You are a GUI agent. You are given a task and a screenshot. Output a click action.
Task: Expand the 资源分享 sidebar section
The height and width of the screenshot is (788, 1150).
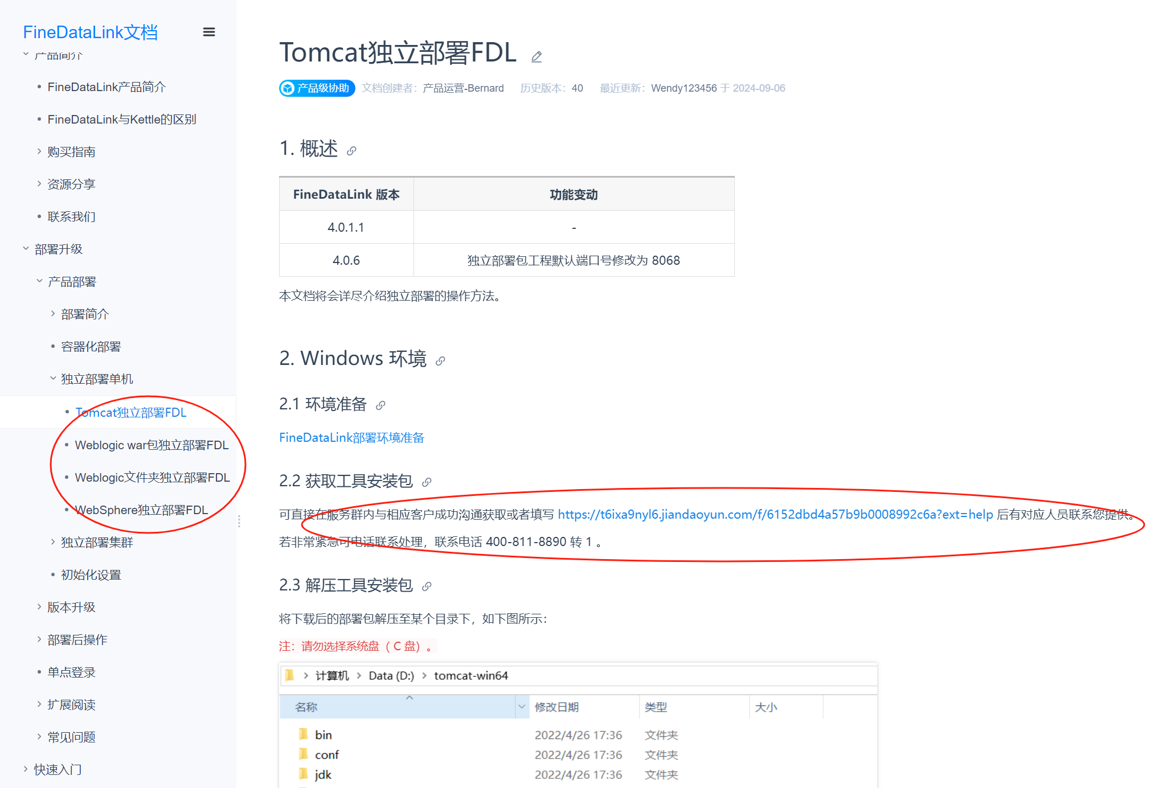point(71,184)
